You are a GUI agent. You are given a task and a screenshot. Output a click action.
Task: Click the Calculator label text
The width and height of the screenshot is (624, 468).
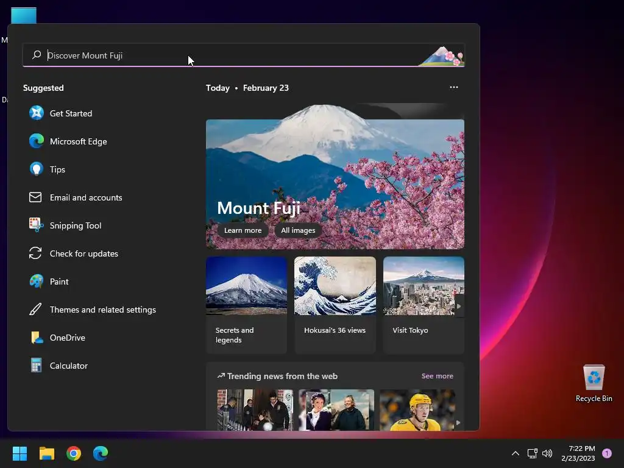pos(68,366)
